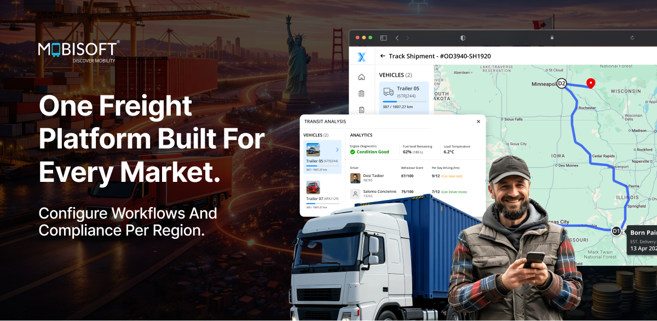
Task: Click the browser back navigation arrow
Action: click(x=397, y=38)
